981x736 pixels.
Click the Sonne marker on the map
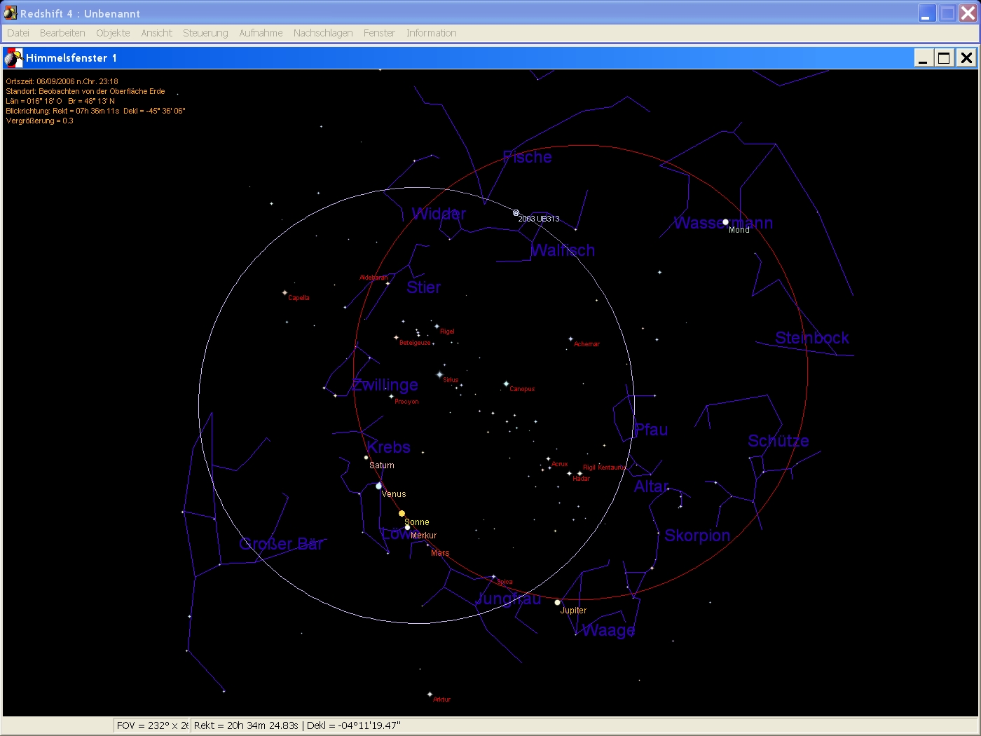(x=402, y=514)
